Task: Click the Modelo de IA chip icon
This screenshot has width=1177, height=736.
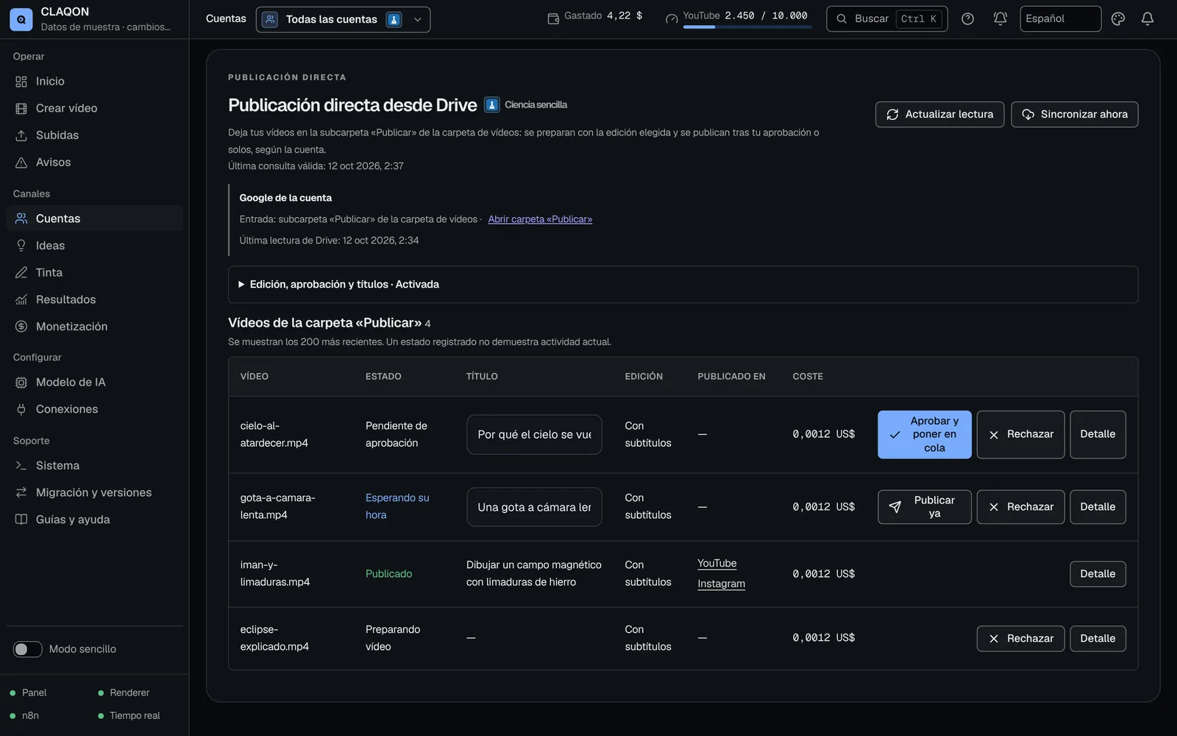Action: pyautogui.click(x=21, y=383)
